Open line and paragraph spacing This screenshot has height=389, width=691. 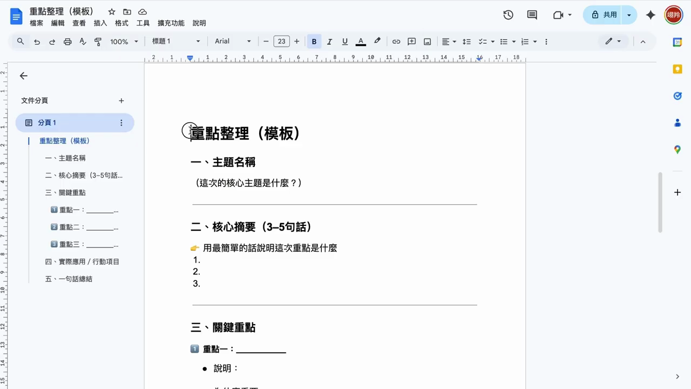pos(467,42)
